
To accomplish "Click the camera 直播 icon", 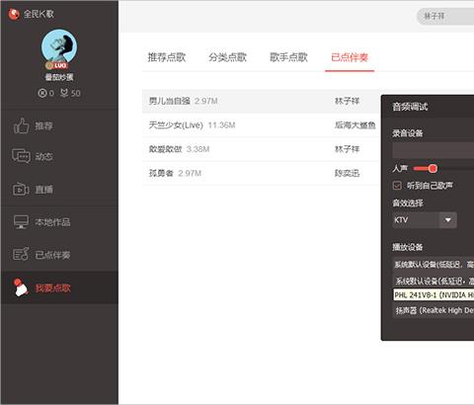I will pos(21,190).
